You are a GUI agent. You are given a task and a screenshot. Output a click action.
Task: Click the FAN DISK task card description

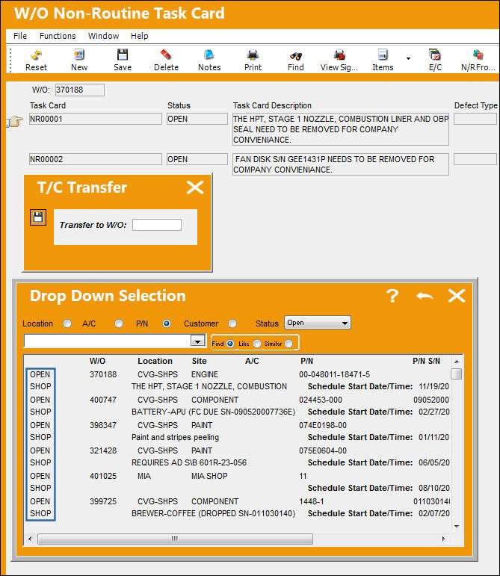341,164
